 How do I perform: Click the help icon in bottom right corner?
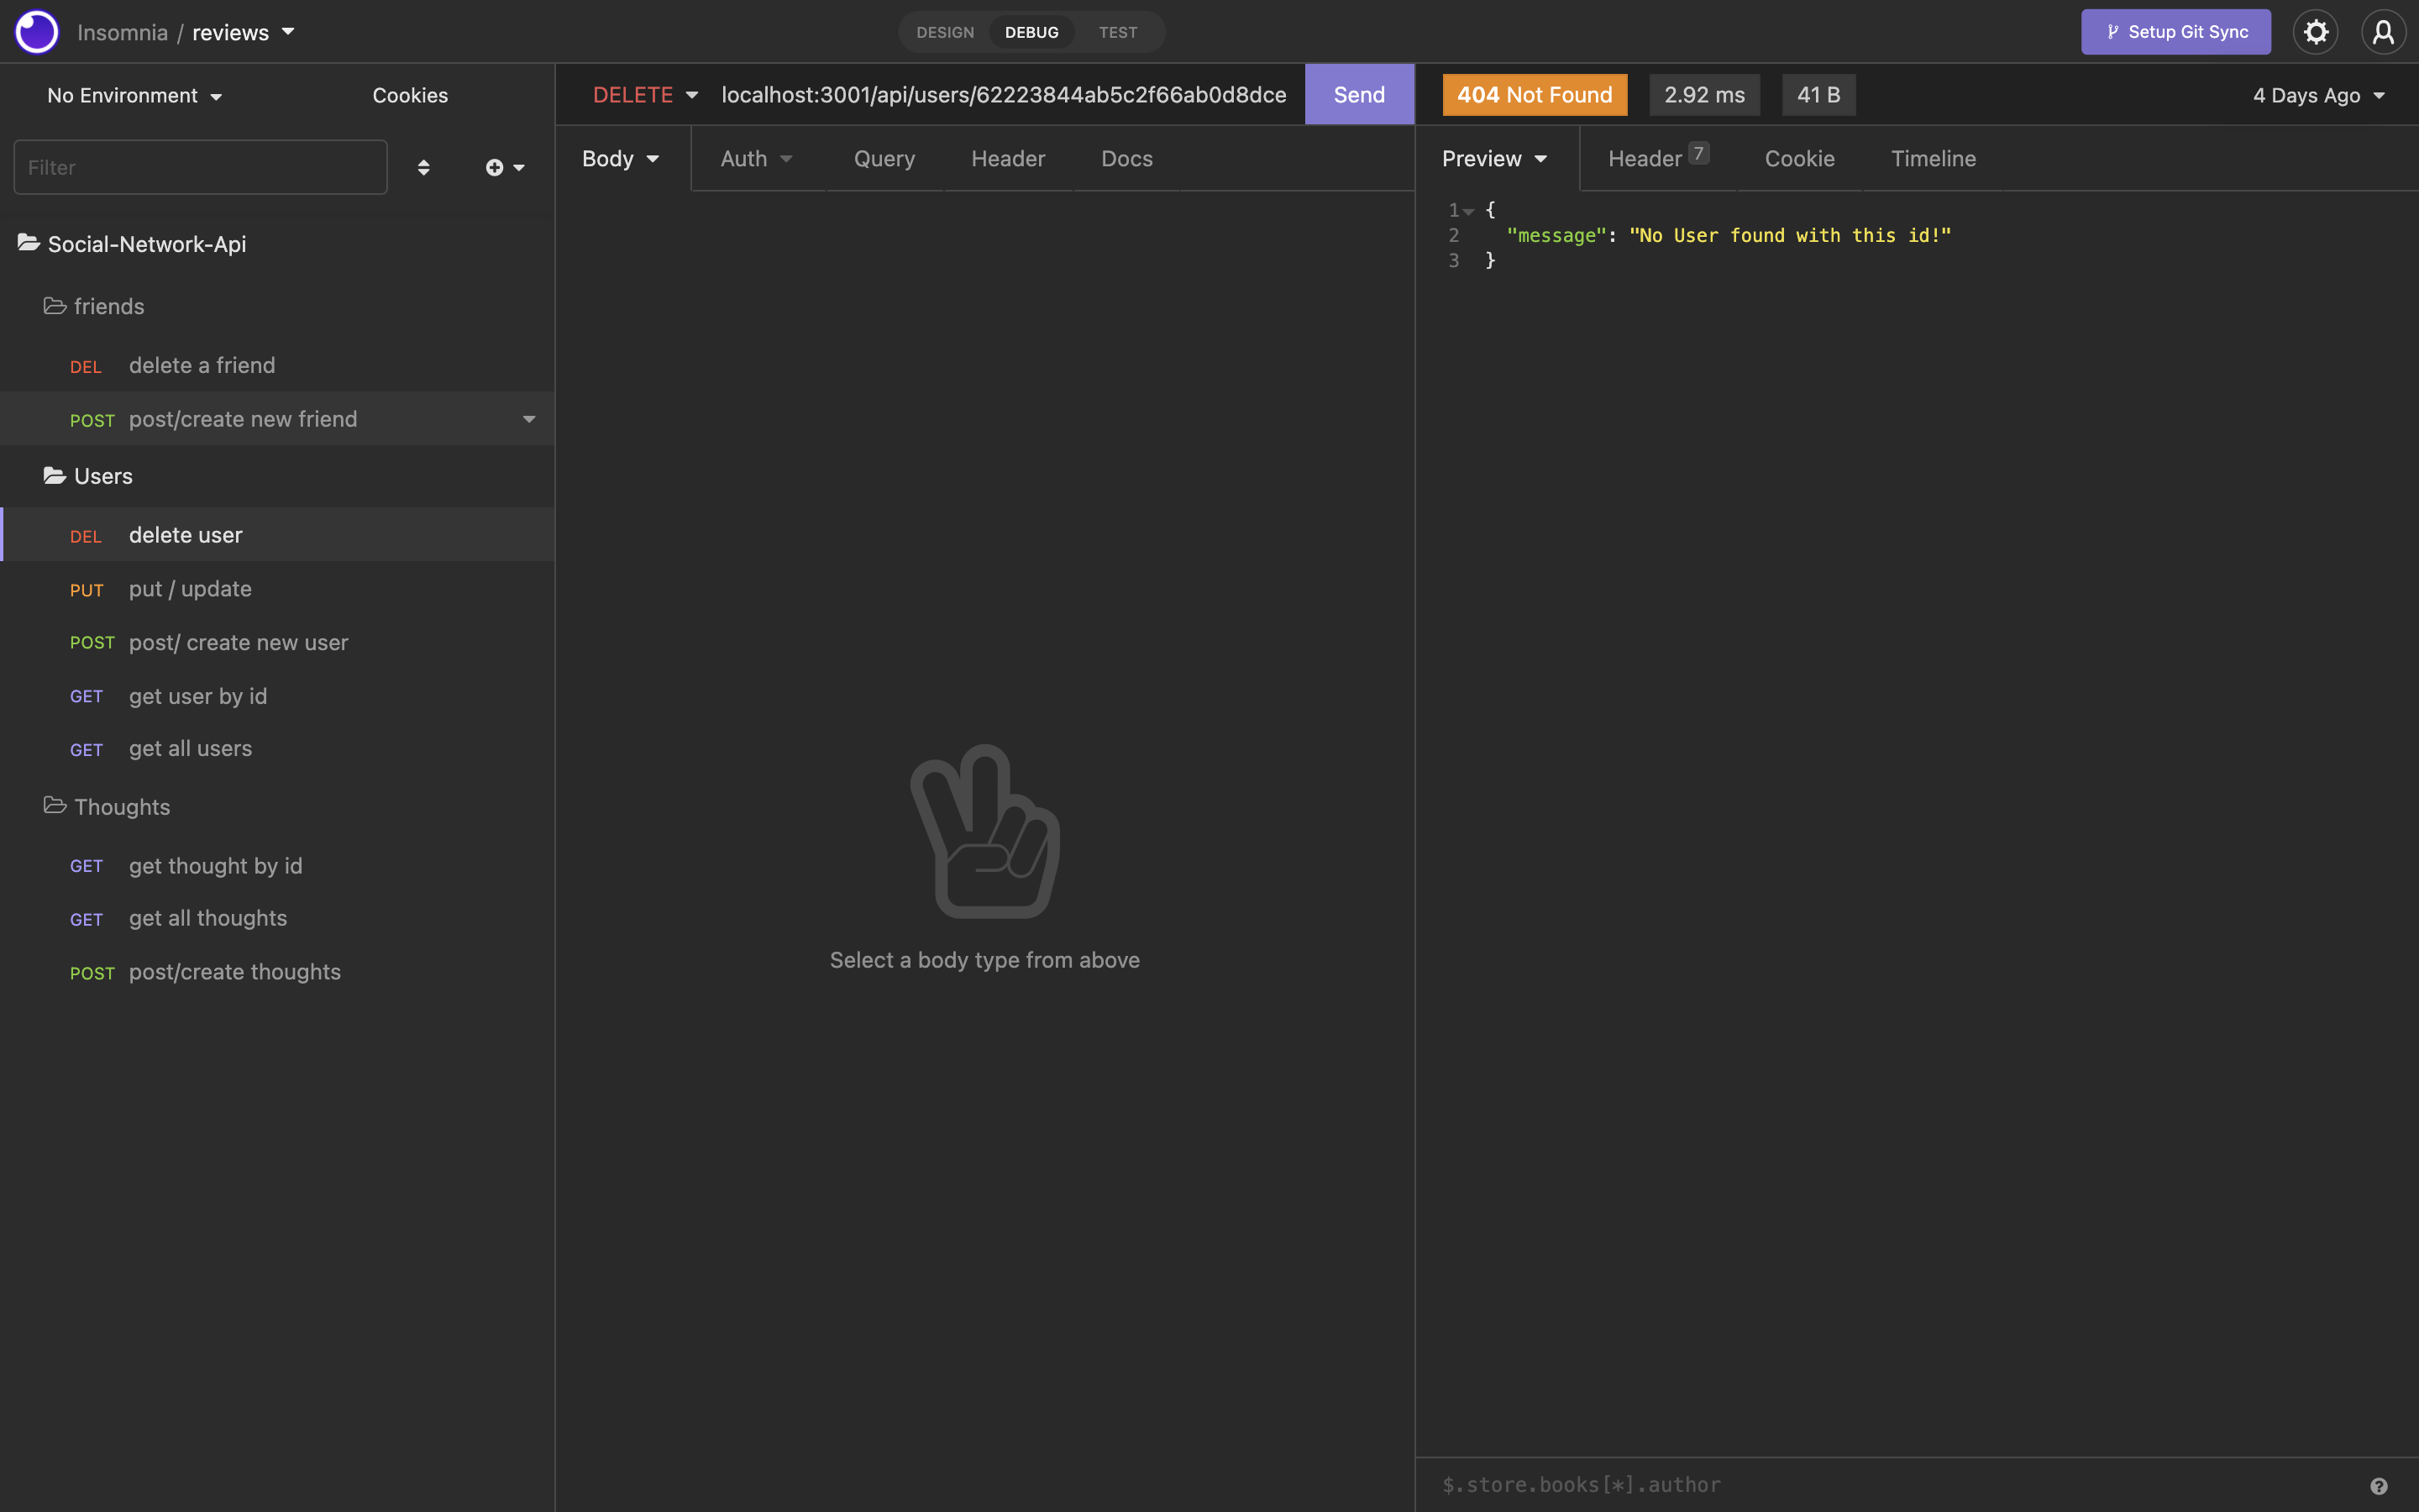[x=2379, y=1484]
